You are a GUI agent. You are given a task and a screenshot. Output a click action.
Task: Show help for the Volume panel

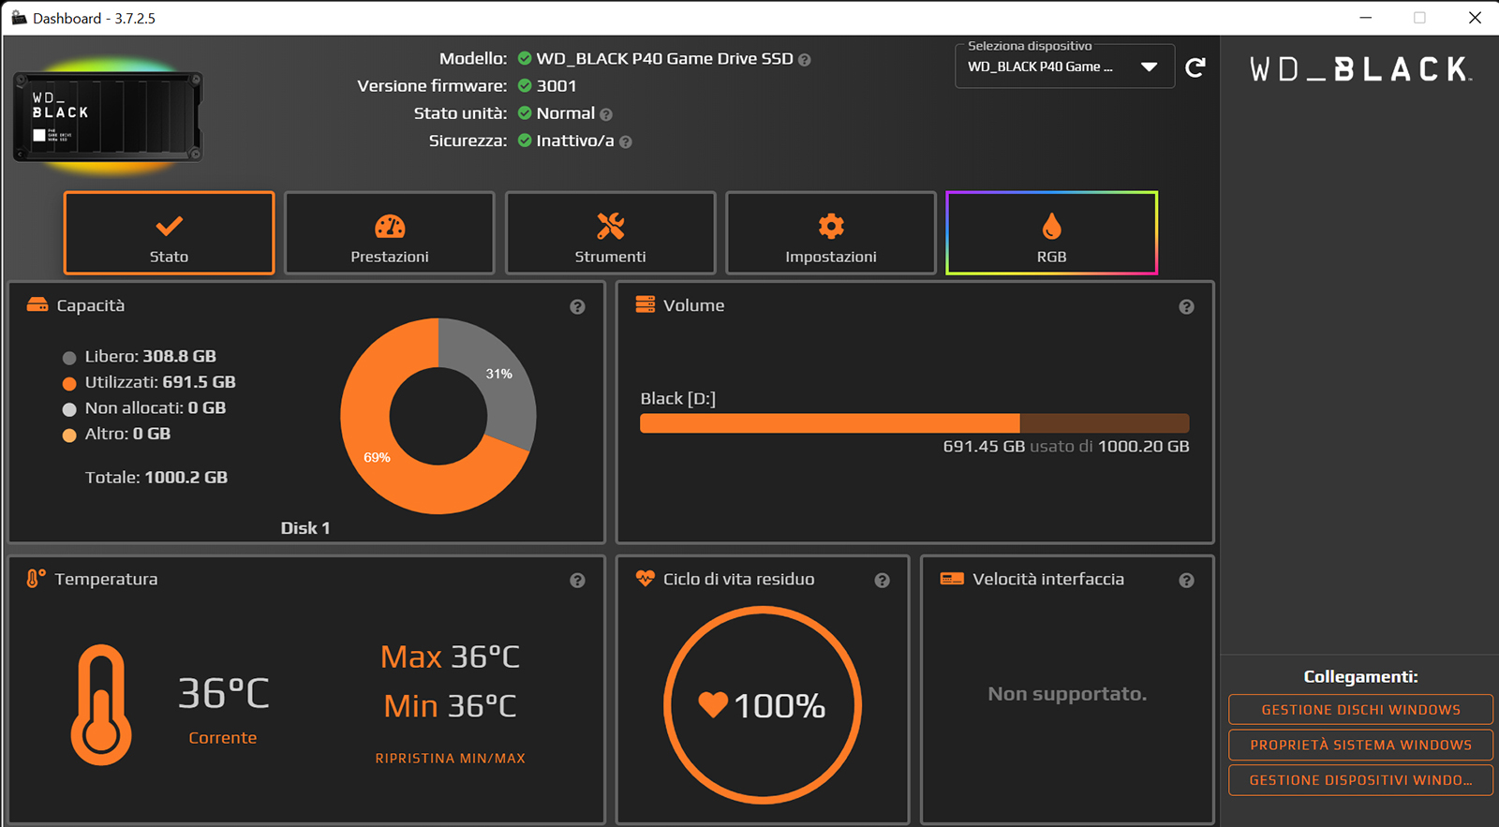coord(1186,307)
